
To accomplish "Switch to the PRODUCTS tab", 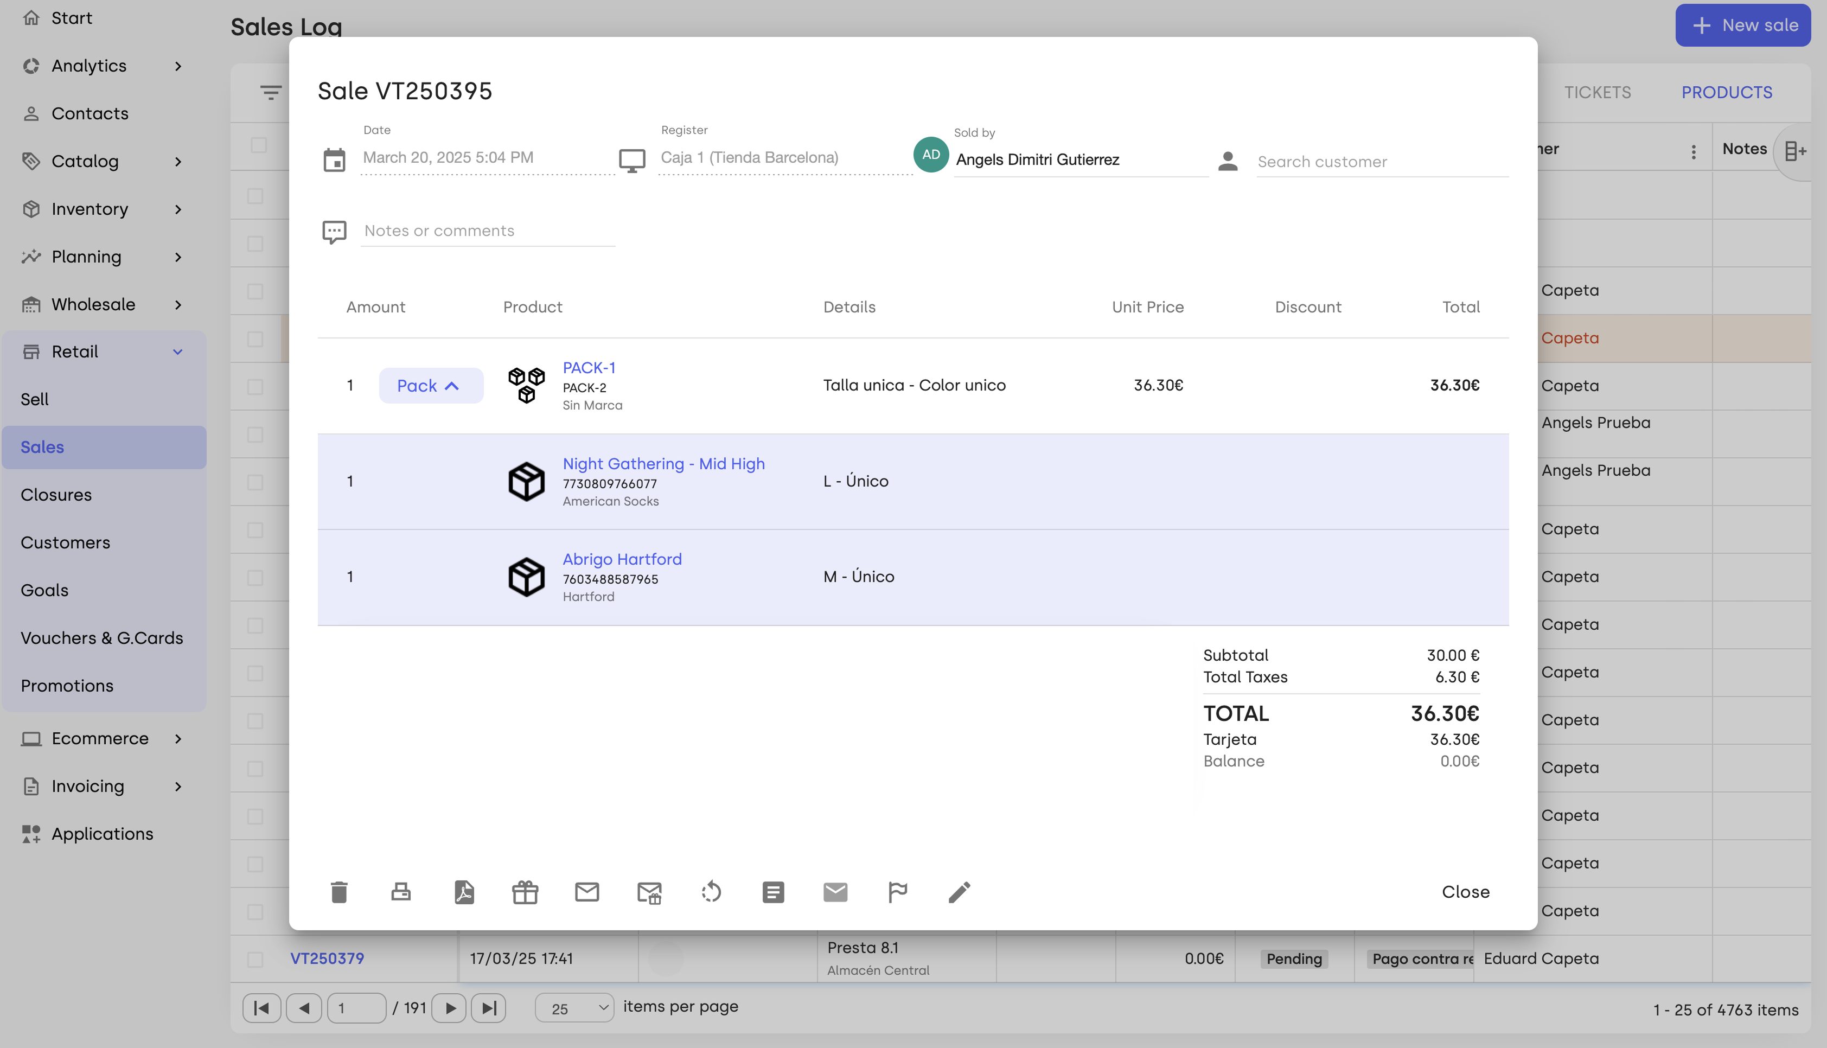I will pos(1726,92).
